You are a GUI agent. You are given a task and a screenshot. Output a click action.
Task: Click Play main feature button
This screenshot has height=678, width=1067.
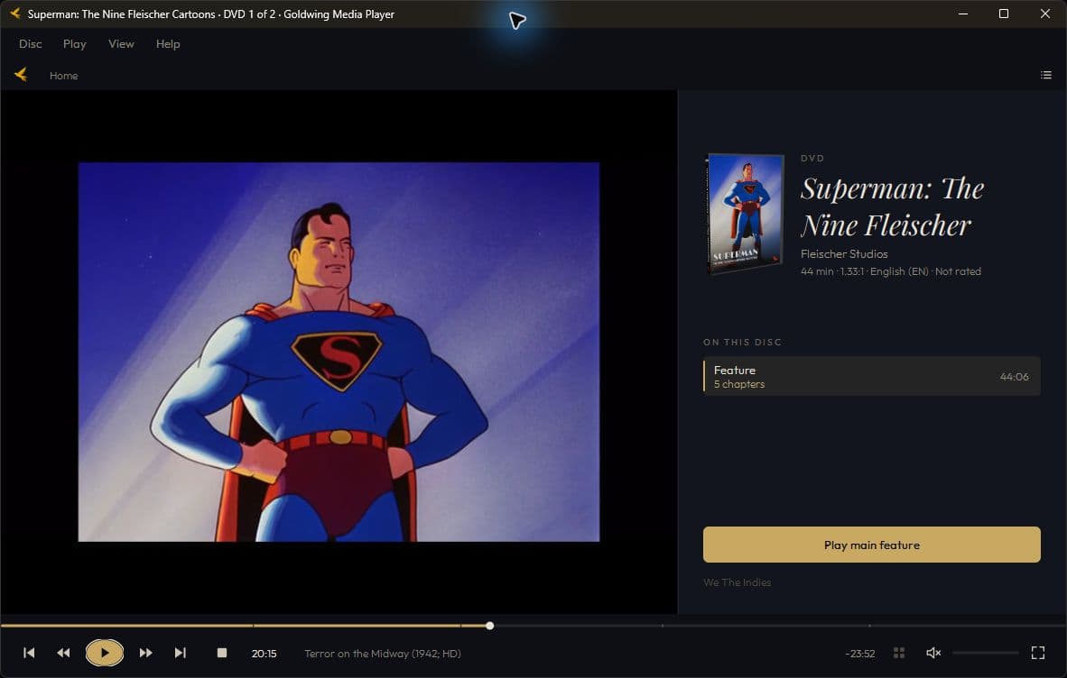point(872,545)
